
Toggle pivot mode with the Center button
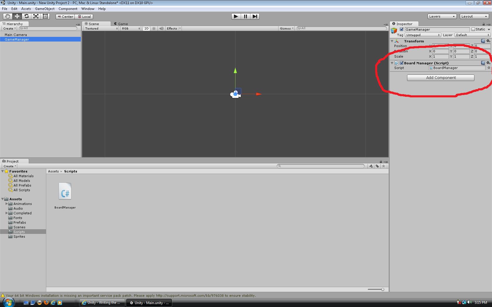click(65, 16)
